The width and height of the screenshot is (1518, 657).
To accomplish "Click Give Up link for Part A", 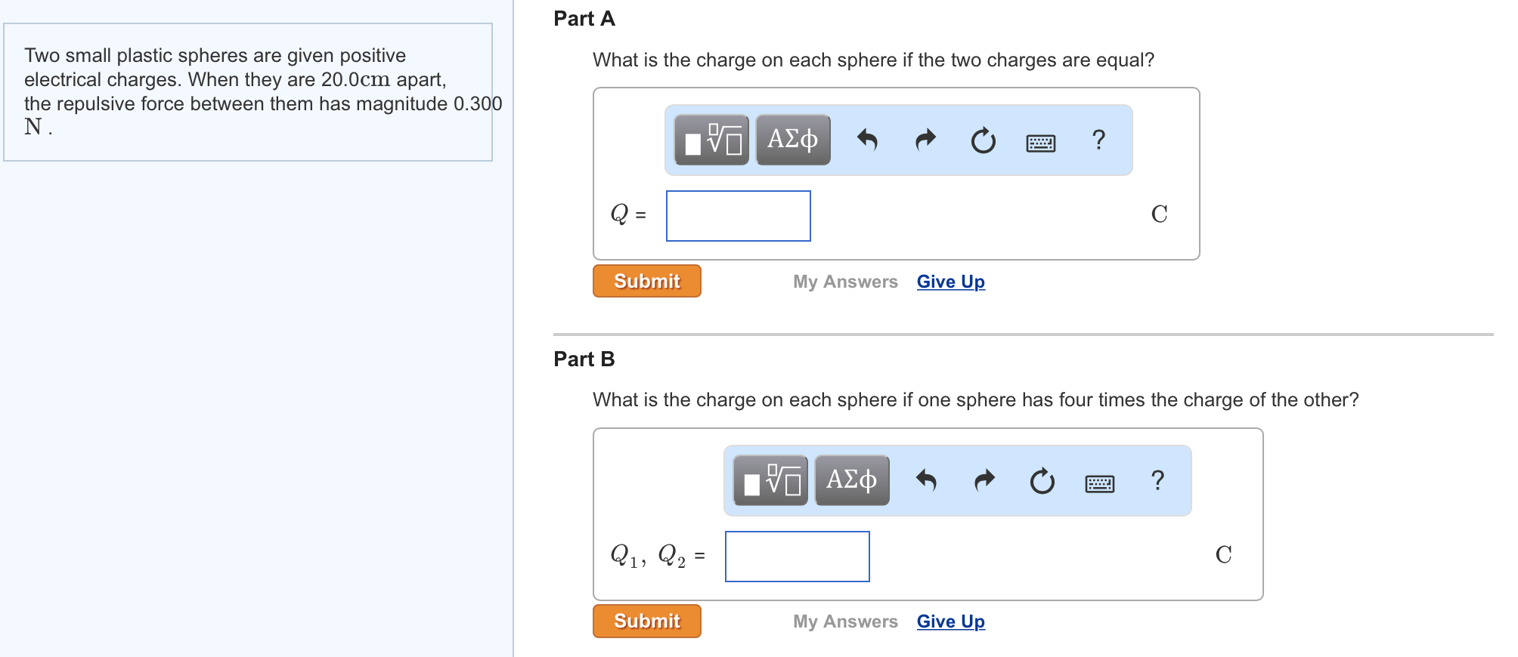I will pos(950,282).
